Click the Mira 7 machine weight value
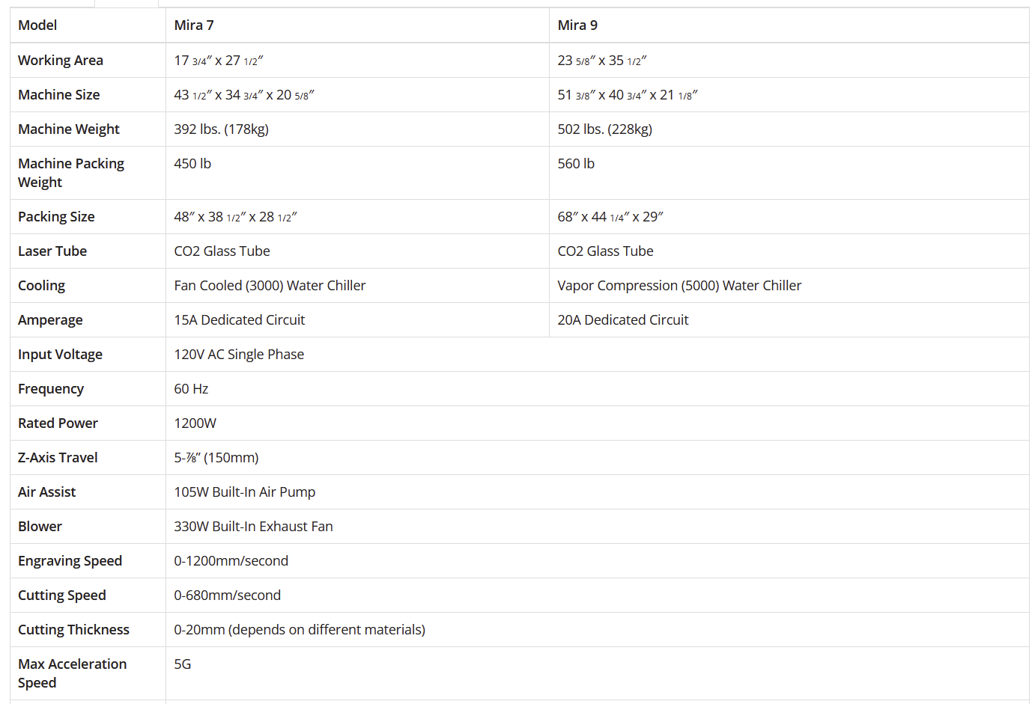The width and height of the screenshot is (1035, 704). (221, 129)
